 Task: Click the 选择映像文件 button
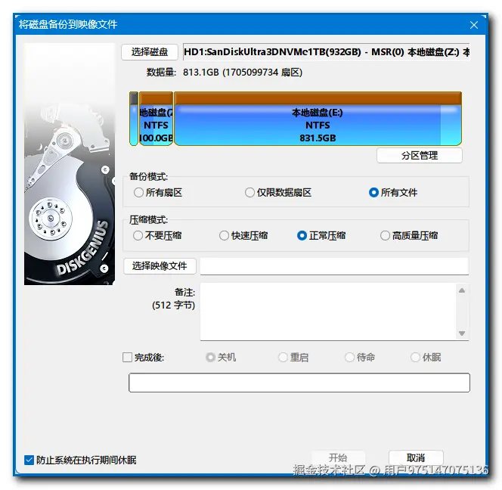pos(160,266)
